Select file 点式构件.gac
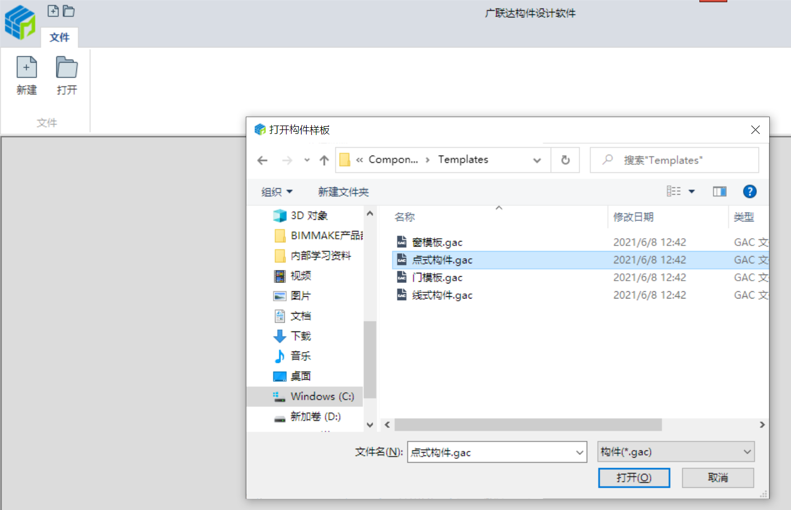Image resolution: width=791 pixels, height=510 pixels. 580,260
